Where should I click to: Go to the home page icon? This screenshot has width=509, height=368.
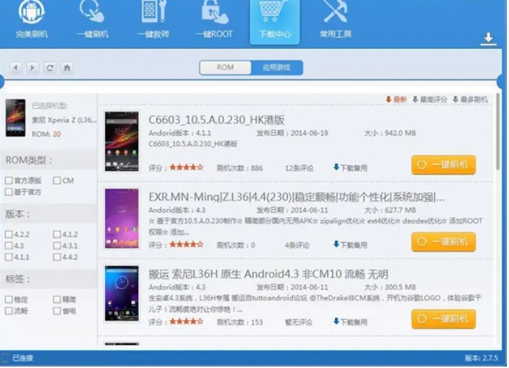click(67, 68)
